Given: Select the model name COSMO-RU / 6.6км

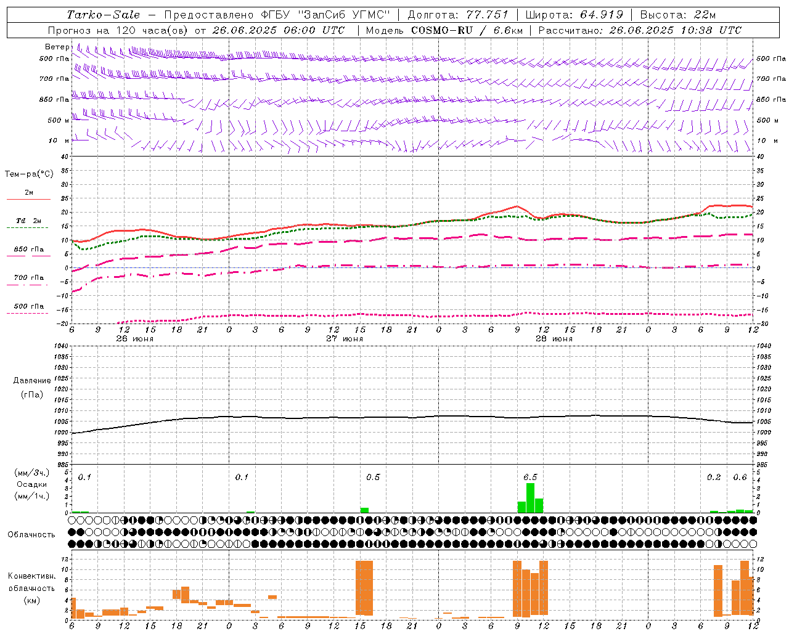Looking at the screenshot, I should tap(467, 30).
